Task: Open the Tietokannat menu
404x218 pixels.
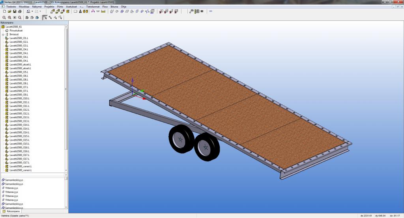Action: (93, 7)
